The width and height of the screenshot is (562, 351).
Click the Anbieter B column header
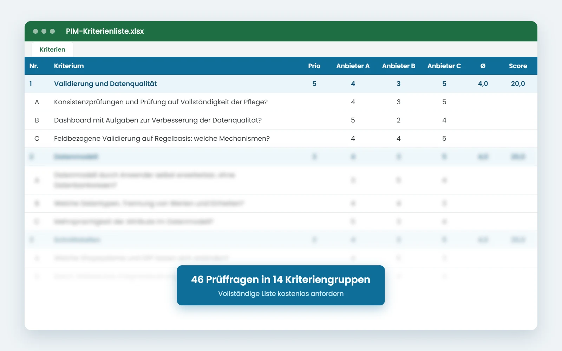tap(399, 66)
